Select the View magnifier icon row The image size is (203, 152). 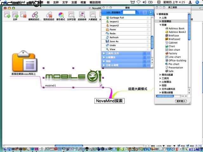[126, 49]
